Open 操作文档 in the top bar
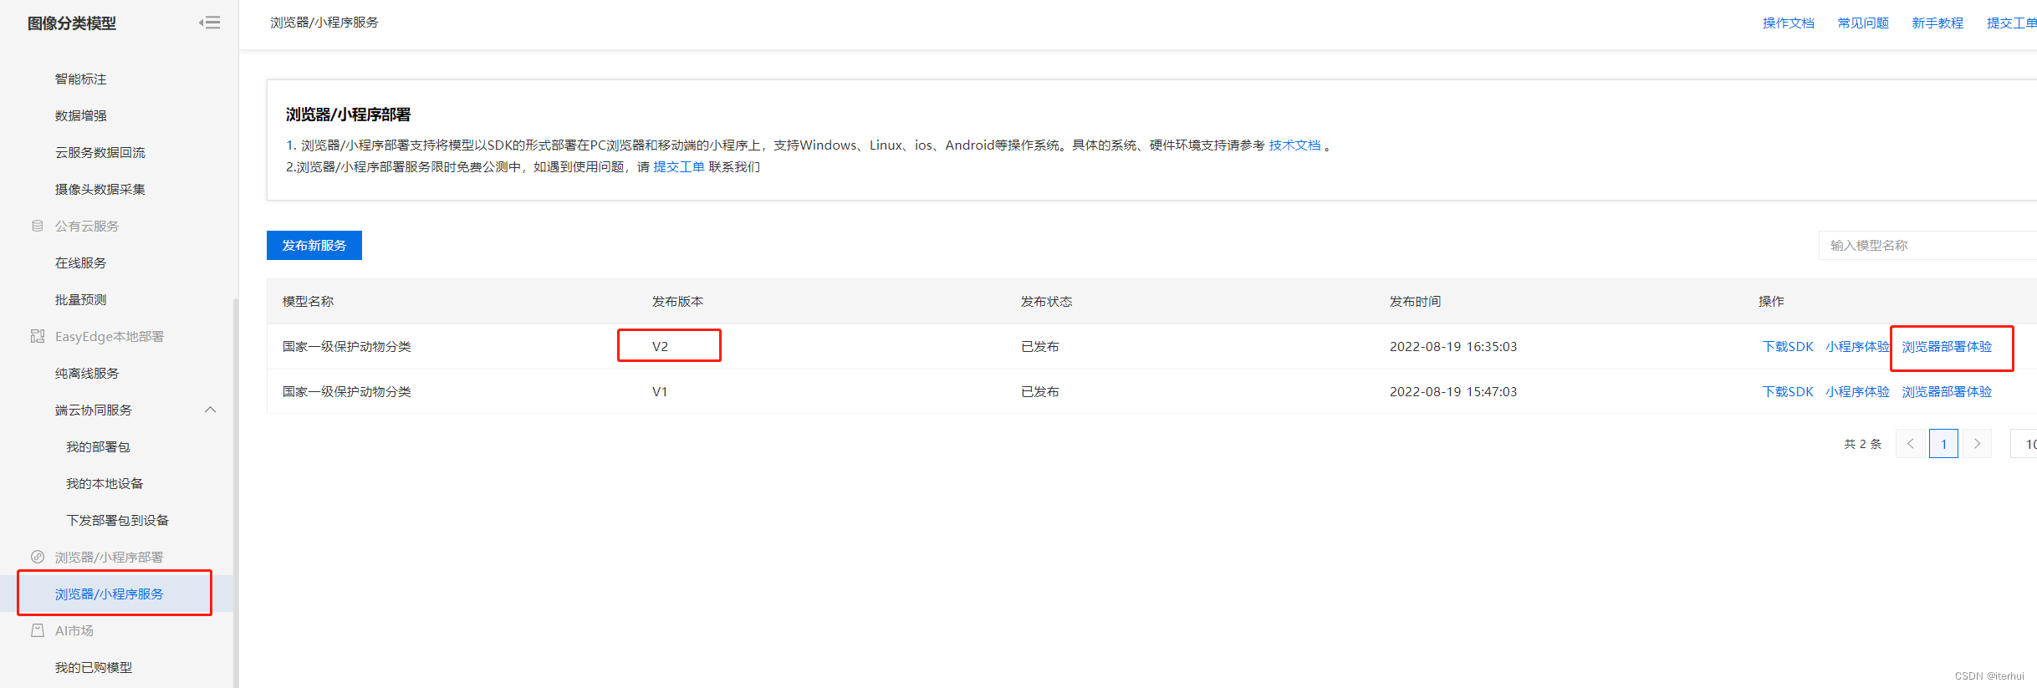 (1789, 23)
